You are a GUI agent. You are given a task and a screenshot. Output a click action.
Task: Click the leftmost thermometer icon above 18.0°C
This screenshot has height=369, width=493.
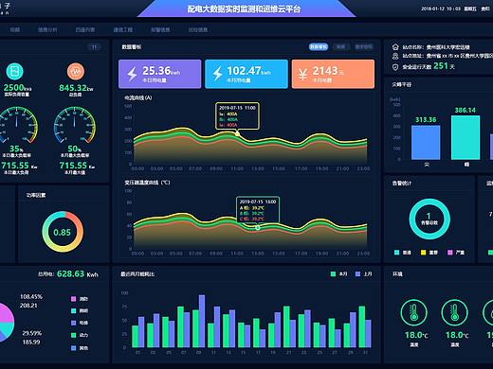coord(413,312)
